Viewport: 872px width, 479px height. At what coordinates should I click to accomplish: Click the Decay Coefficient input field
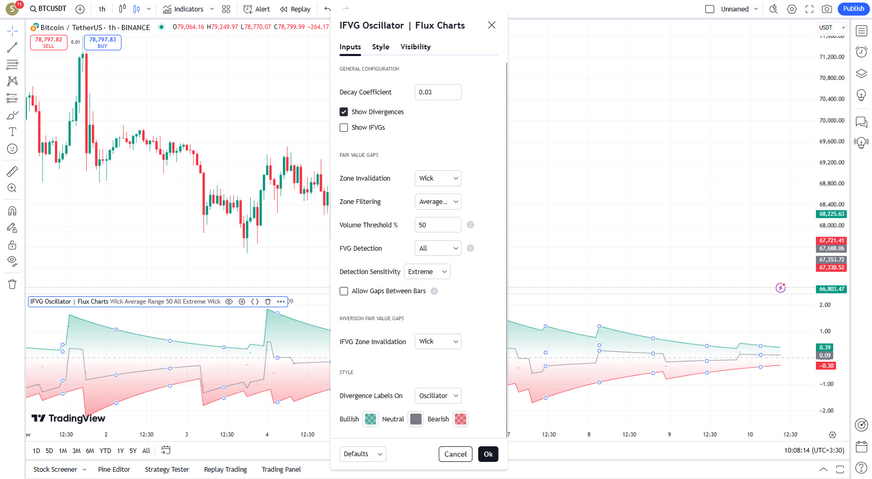click(438, 92)
